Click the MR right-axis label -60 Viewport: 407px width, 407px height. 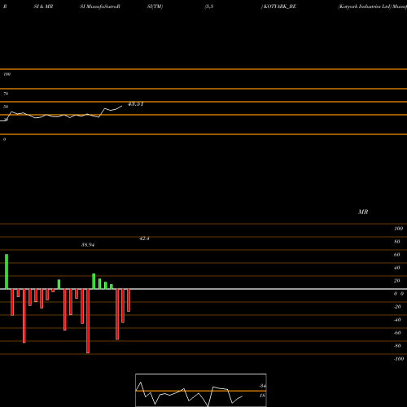click(x=397, y=333)
